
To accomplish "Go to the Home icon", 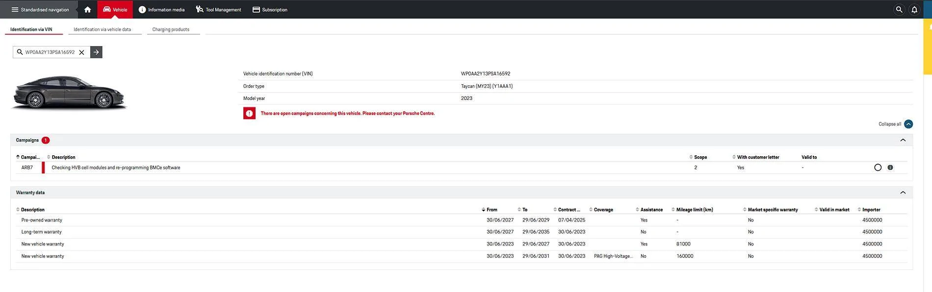I will (88, 9).
